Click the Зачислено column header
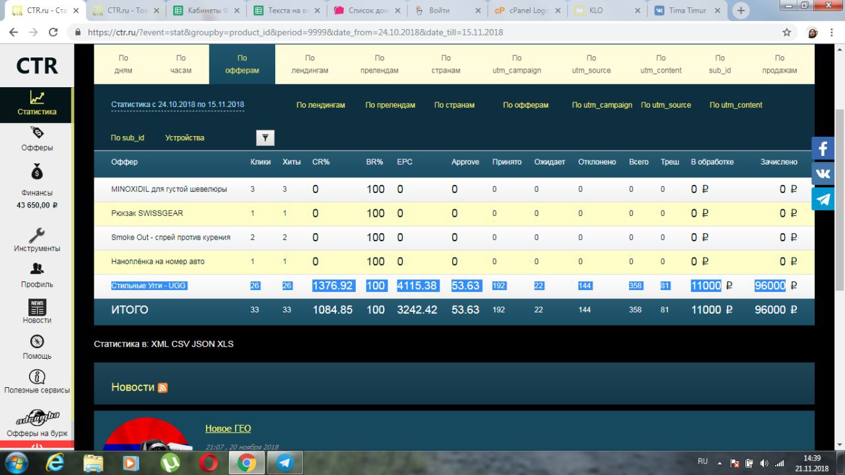845x475 pixels. [779, 162]
